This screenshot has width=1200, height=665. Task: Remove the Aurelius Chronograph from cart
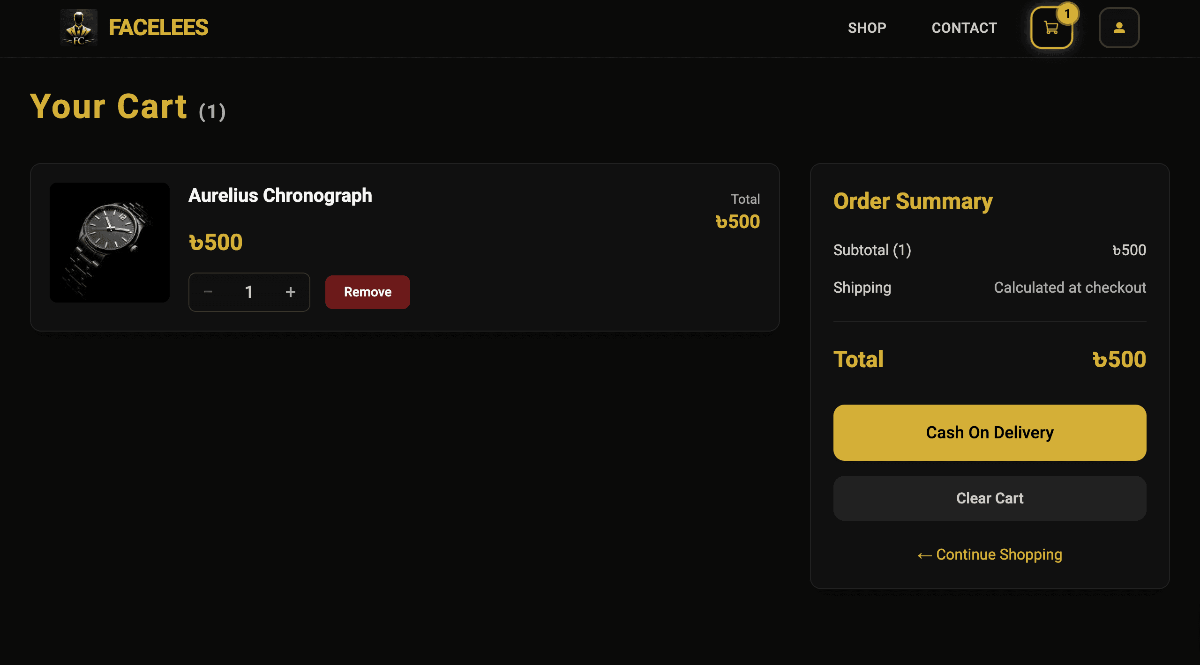tap(367, 292)
